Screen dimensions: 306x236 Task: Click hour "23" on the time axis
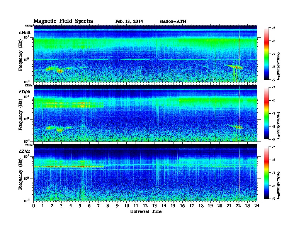pos(248,206)
